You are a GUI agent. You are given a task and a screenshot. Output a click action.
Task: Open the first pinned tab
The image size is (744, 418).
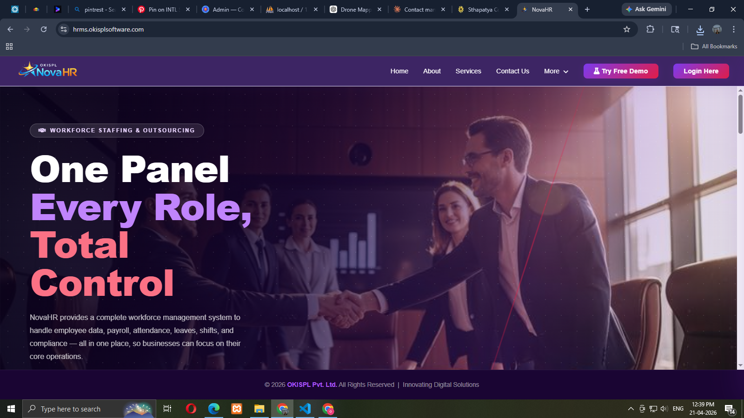[15, 9]
